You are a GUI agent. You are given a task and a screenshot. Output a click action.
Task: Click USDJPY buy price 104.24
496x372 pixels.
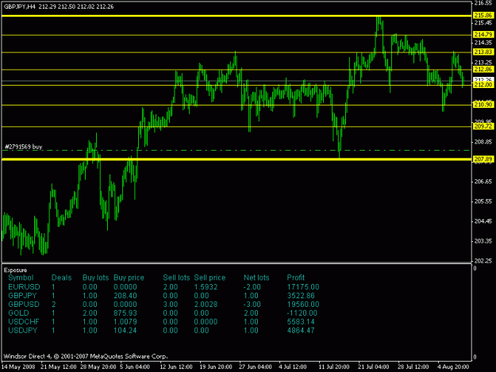125,331
